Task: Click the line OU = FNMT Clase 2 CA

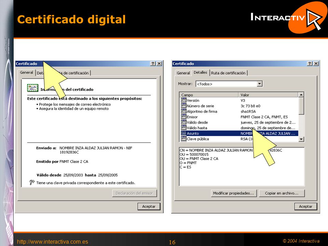Action: (199, 159)
